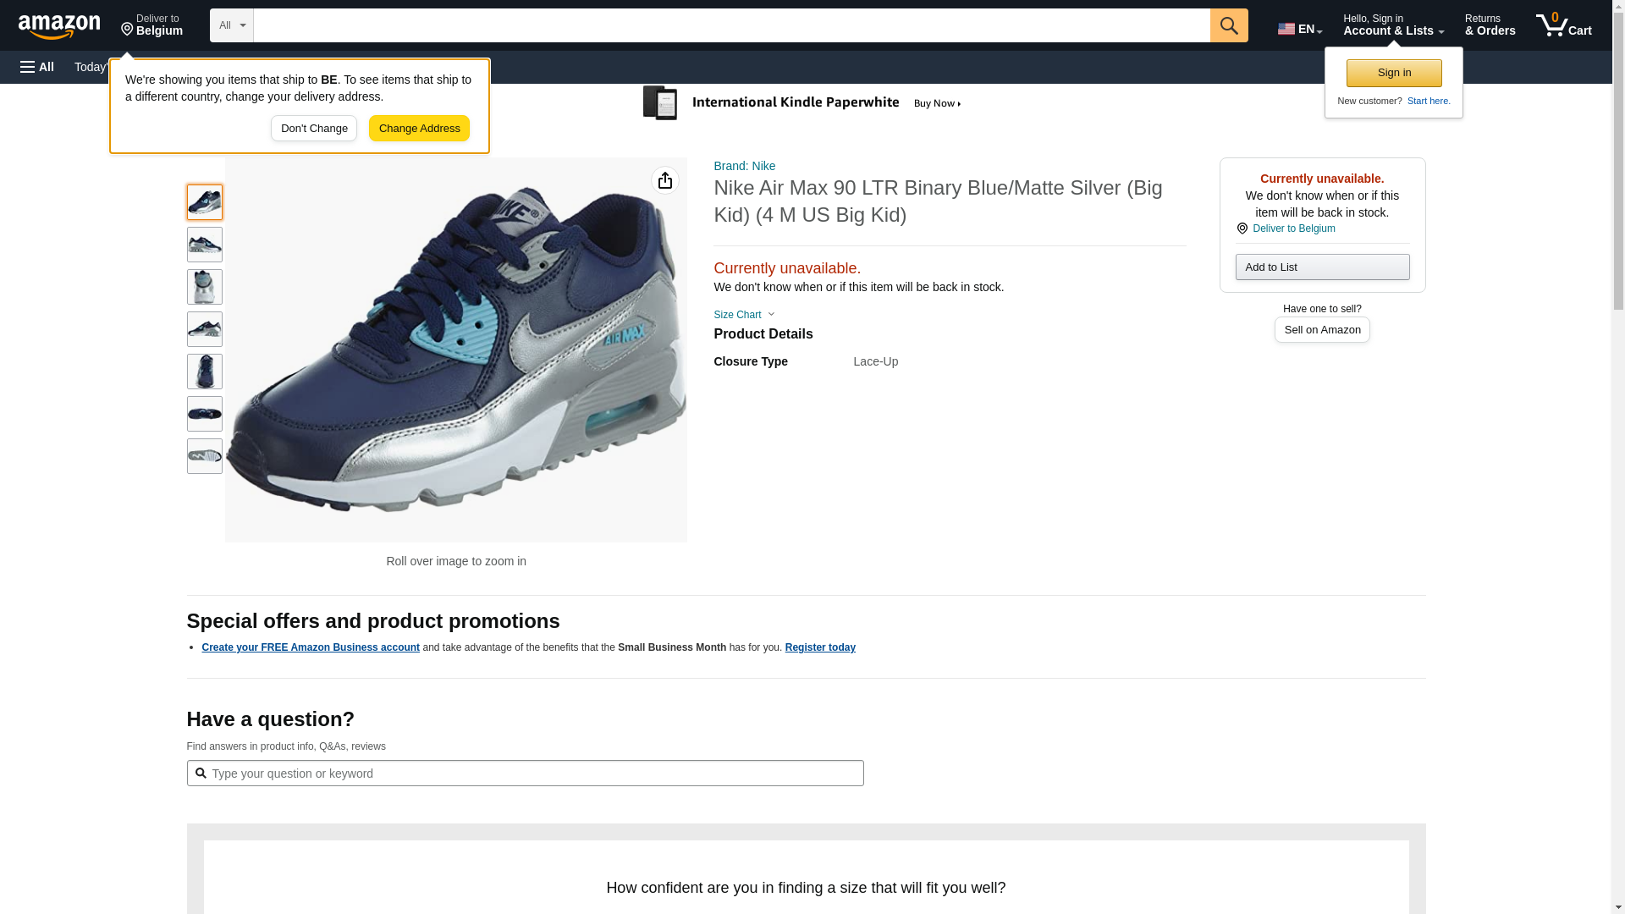1625x914 pixels.
Task: Click the Deliver to Belgium location icon
Action: (x=1242, y=228)
